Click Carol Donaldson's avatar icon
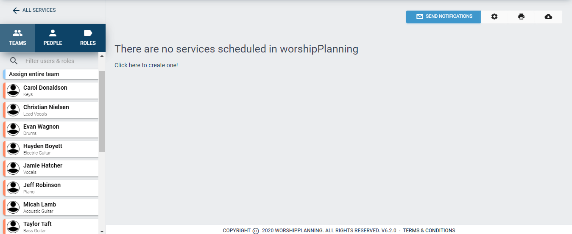 [14, 90]
